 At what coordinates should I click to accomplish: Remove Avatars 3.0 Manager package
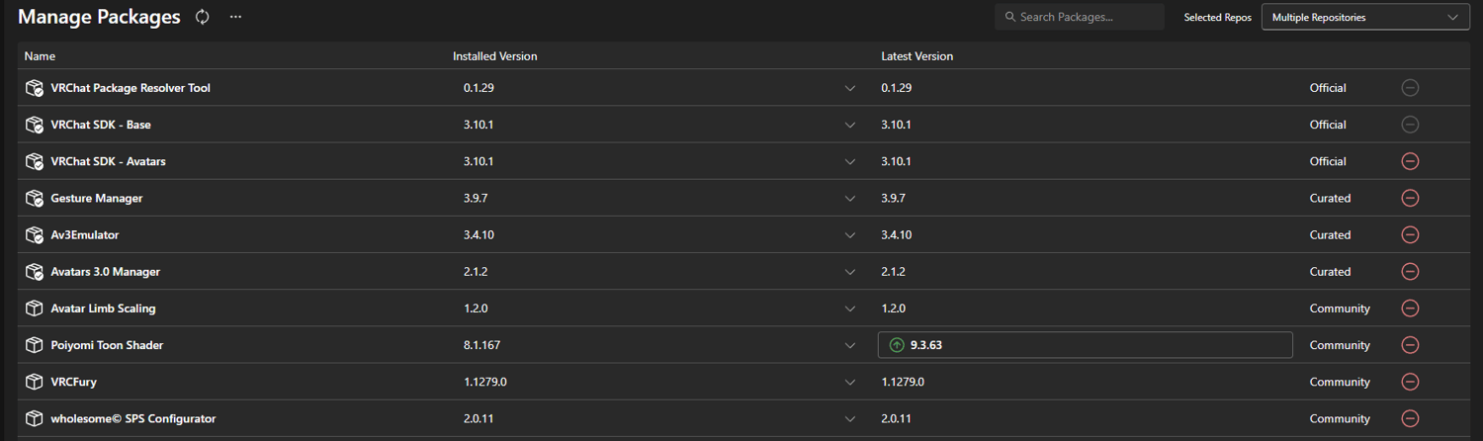pyautogui.click(x=1410, y=272)
